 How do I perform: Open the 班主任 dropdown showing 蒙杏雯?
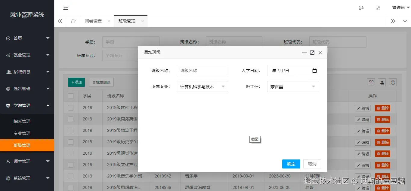[292, 86]
